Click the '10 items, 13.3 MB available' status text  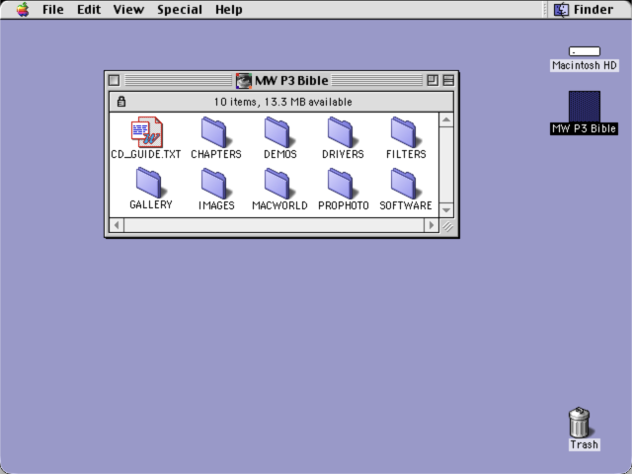tap(283, 102)
